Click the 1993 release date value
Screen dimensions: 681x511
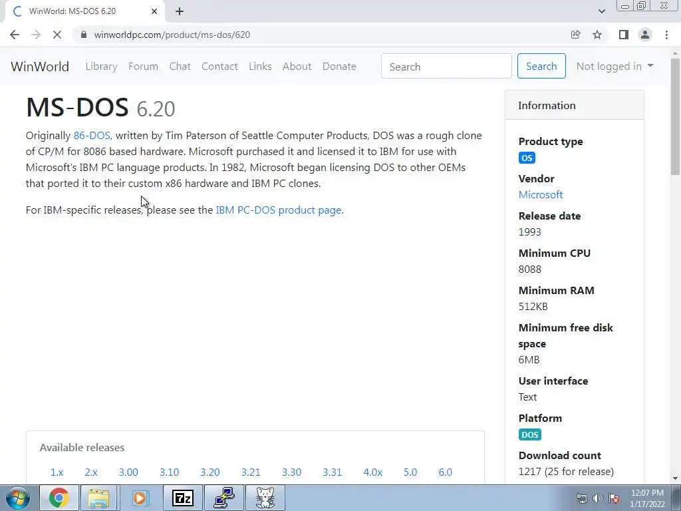tap(530, 232)
